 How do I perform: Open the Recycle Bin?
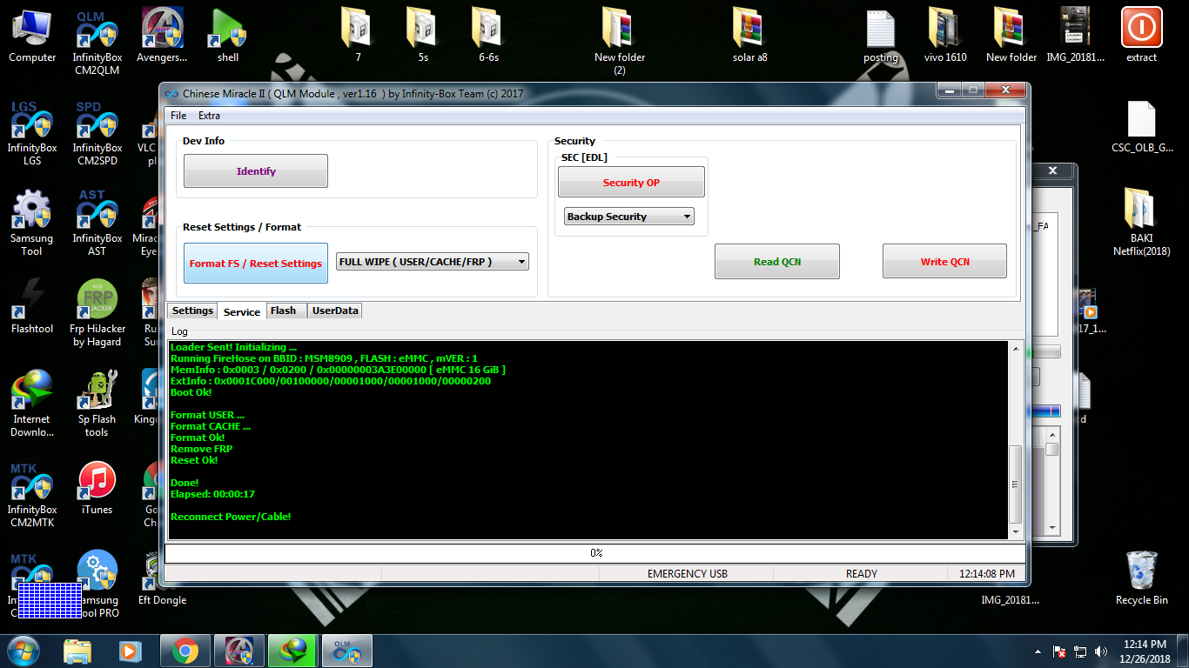1141,578
